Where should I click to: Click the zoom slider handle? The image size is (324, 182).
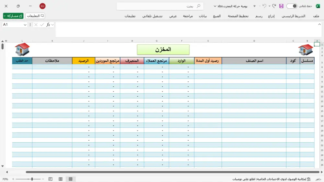point(32,179)
